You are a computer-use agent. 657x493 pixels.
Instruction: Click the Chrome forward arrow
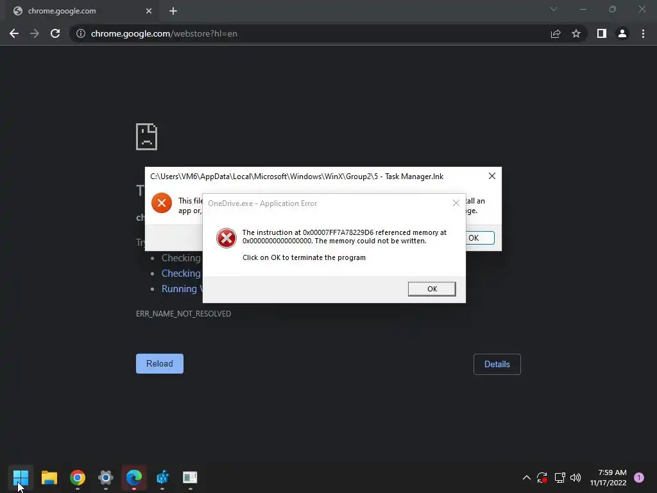pos(35,33)
